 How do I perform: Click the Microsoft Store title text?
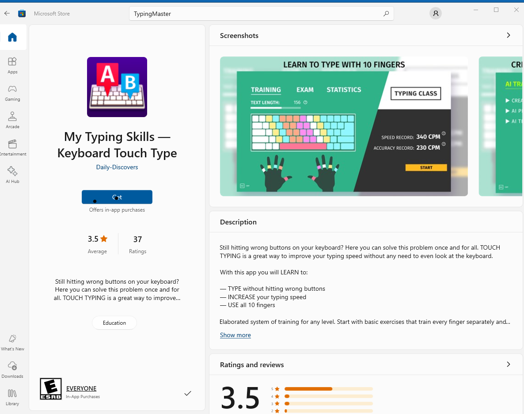point(52,14)
